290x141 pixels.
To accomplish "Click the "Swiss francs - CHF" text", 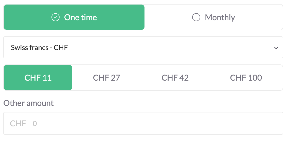I will pyautogui.click(x=39, y=48).
